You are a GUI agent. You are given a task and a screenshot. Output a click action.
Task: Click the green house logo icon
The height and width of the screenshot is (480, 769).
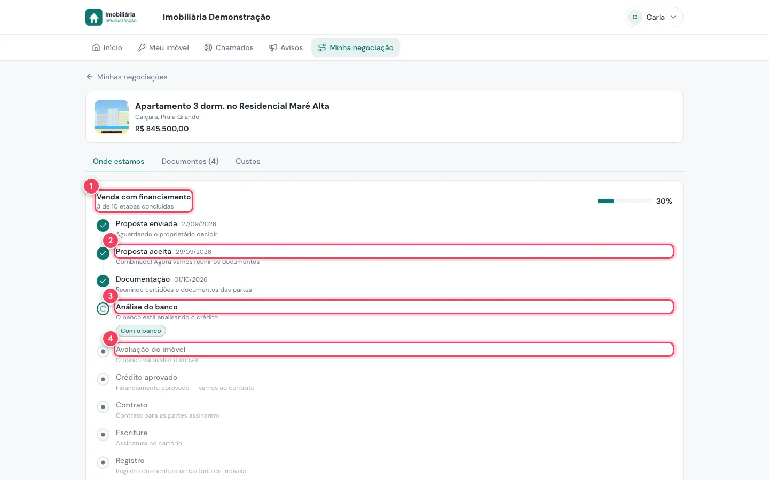click(x=94, y=17)
